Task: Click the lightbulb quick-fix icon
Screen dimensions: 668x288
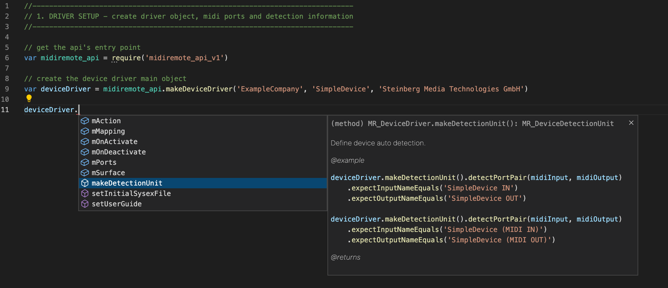Action: coord(29,98)
